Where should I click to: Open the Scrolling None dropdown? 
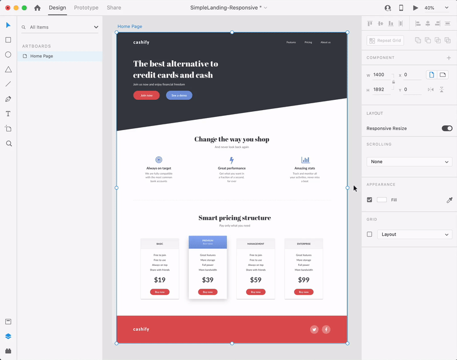(x=410, y=161)
